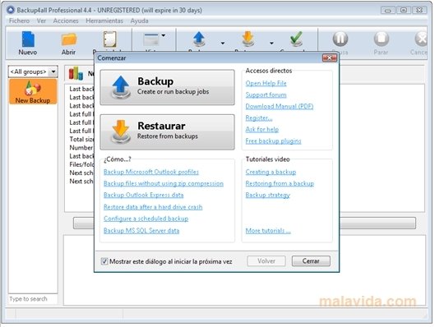435x327 pixels.
Task: Select the New Backup job icon
Action: click(x=33, y=92)
